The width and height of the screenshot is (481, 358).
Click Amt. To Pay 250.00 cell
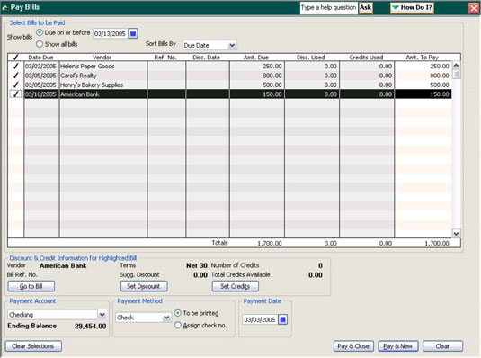pos(423,67)
